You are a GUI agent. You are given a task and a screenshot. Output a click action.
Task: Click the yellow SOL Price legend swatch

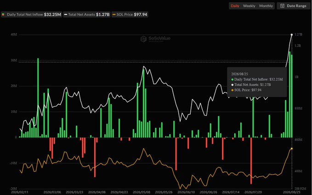114,15
